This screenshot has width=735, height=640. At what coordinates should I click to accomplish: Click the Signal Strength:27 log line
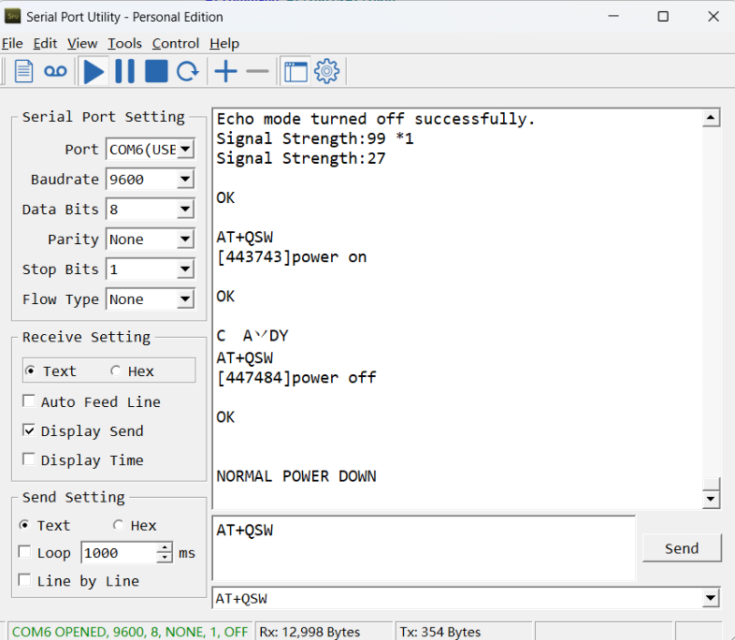[301, 158]
